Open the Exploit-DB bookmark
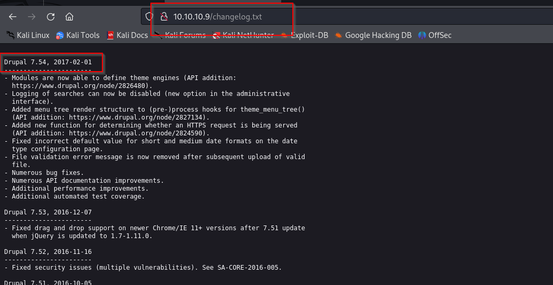 pyautogui.click(x=304, y=35)
